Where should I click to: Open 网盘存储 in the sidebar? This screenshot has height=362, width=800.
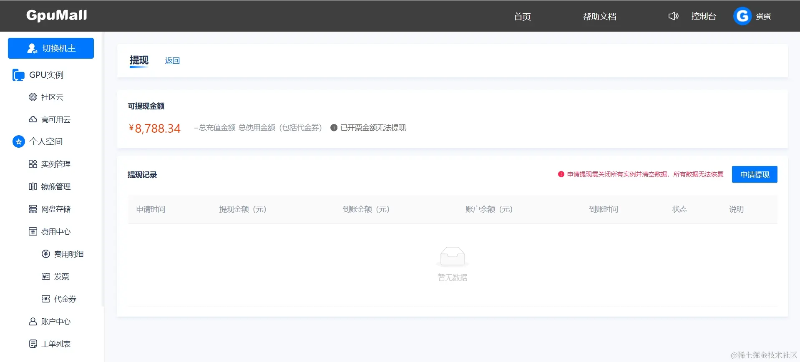click(x=56, y=209)
